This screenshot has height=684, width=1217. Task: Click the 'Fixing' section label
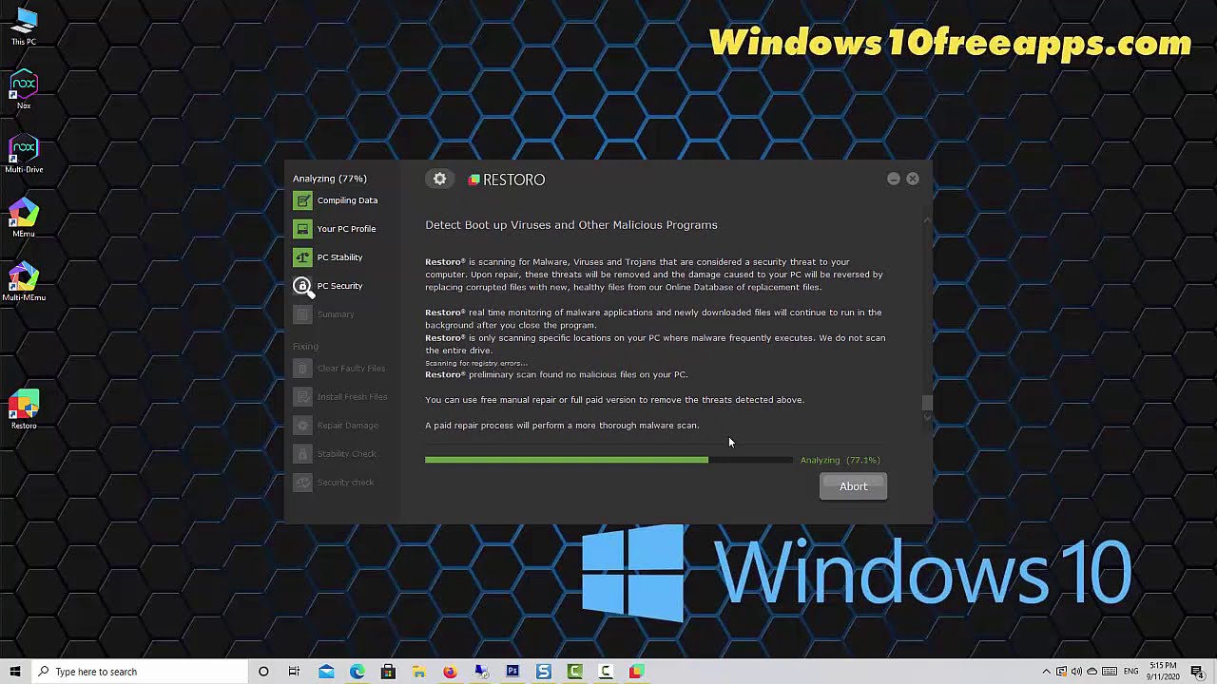click(305, 347)
